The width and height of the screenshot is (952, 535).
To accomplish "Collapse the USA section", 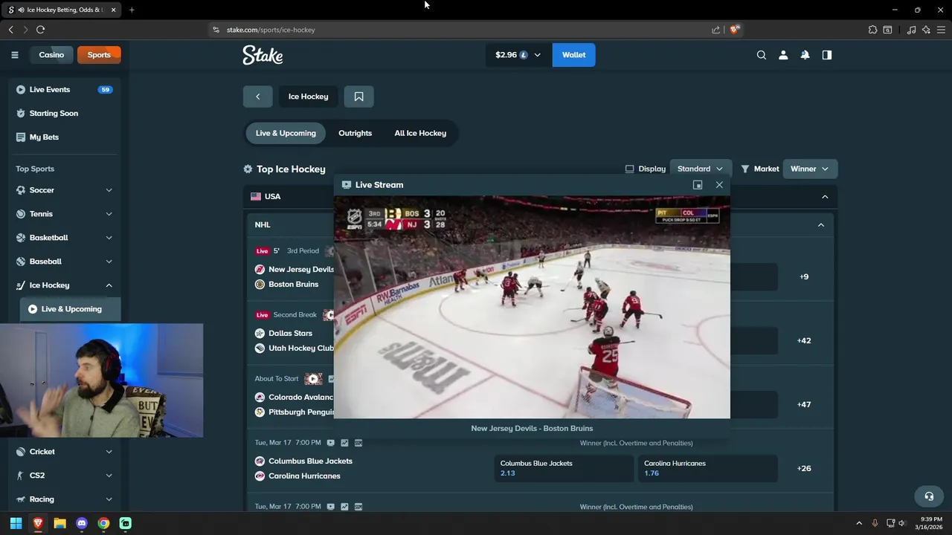I will (x=825, y=197).
